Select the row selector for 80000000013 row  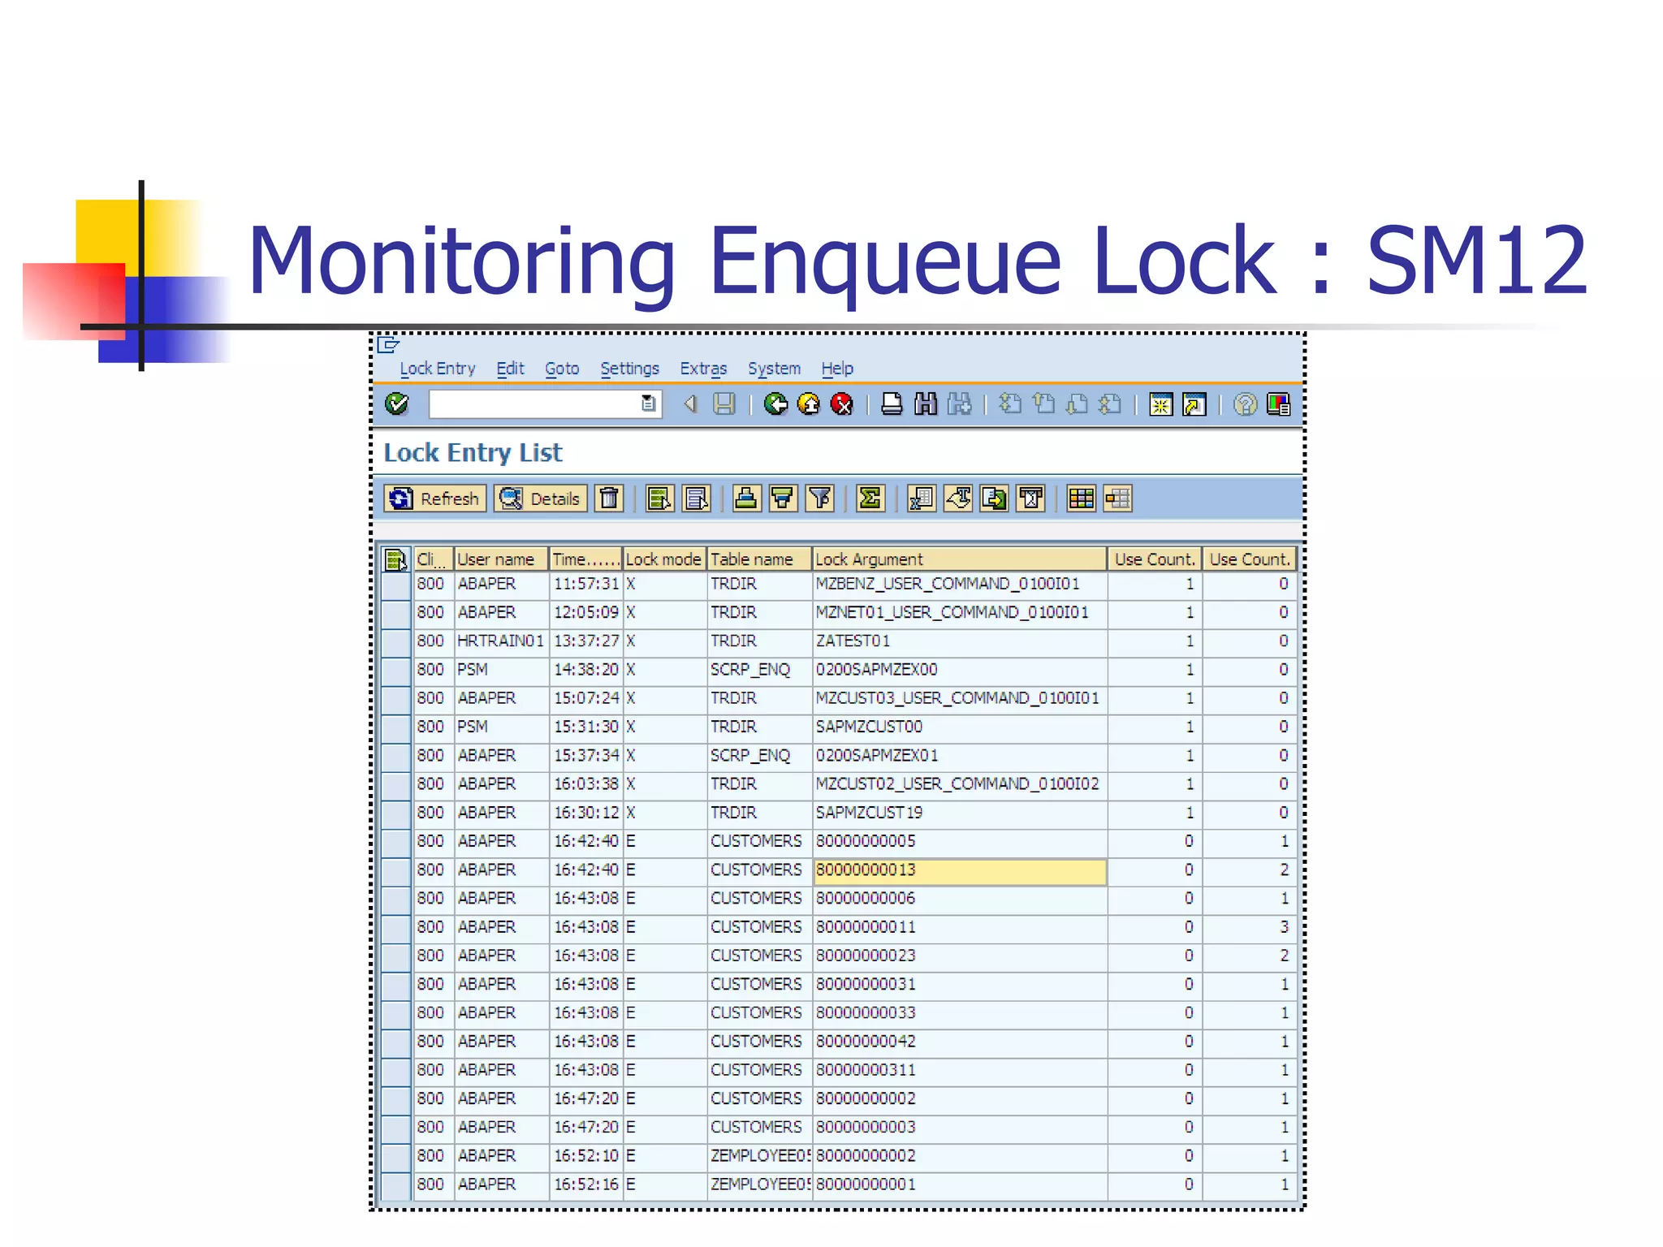click(x=395, y=870)
